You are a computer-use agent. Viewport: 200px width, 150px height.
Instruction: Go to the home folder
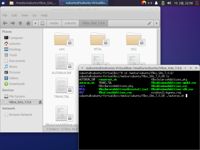click(x=28, y=23)
